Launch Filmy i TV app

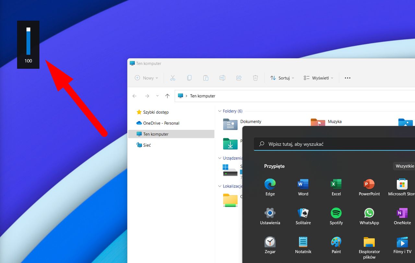tap(402, 245)
